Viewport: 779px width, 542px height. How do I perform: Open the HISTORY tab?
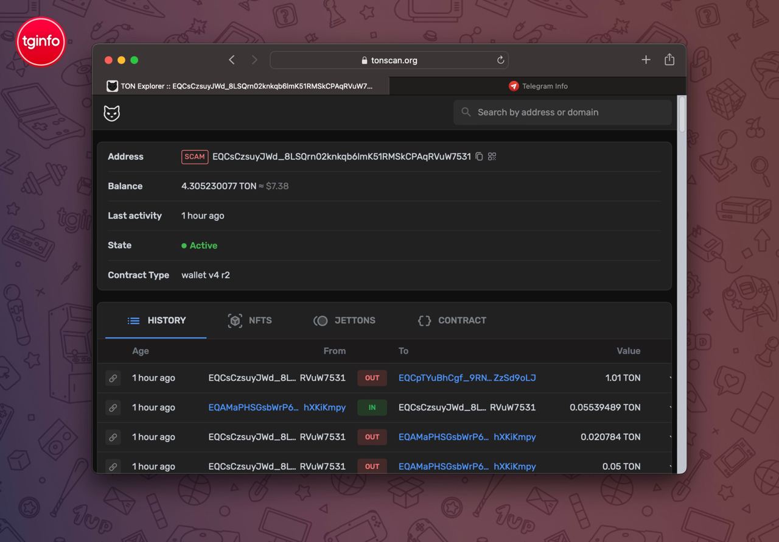(156, 320)
